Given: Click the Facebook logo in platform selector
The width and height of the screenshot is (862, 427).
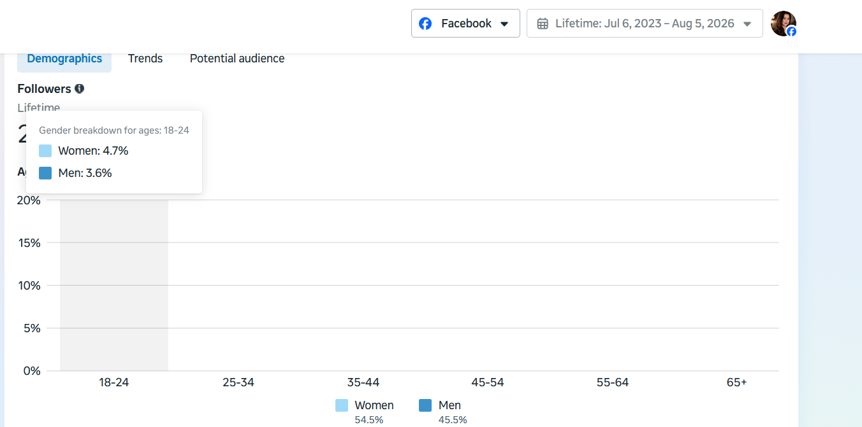Looking at the screenshot, I should 425,24.
